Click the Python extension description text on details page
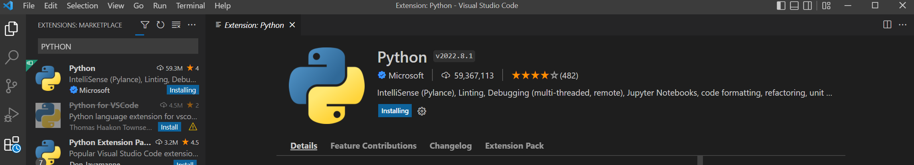Viewport: 914px width, 165px height. [x=604, y=93]
